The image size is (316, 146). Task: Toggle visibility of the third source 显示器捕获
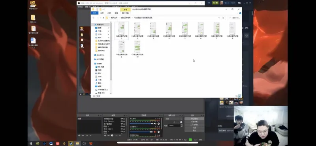pos(122,124)
